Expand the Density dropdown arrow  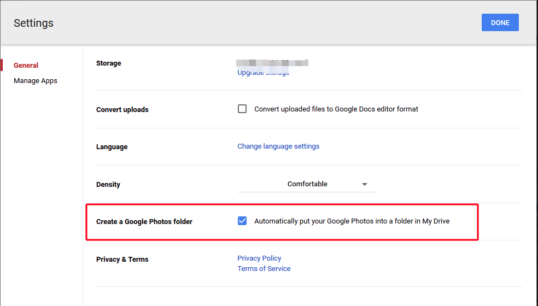(365, 185)
